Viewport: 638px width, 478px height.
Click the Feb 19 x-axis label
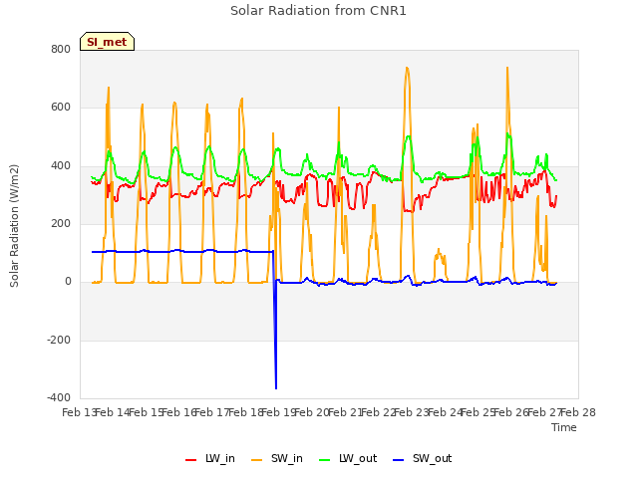(x=279, y=412)
